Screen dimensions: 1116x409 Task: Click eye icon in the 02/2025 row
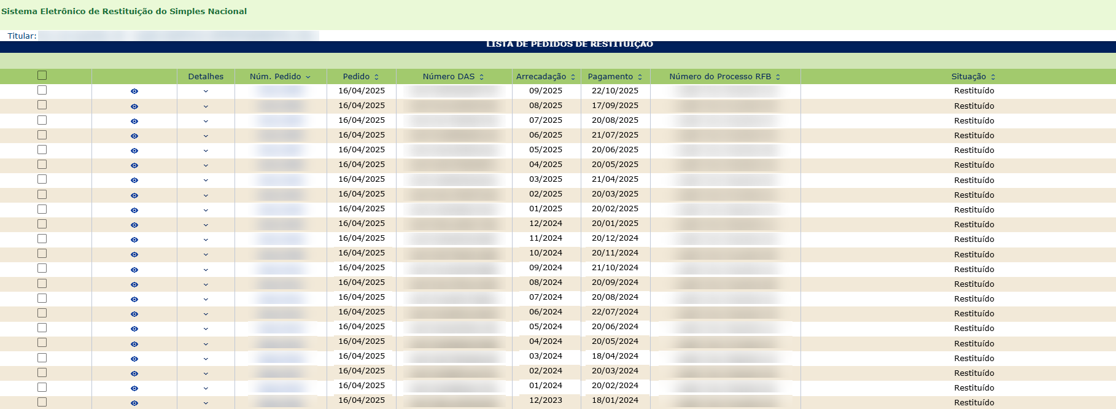click(x=134, y=195)
